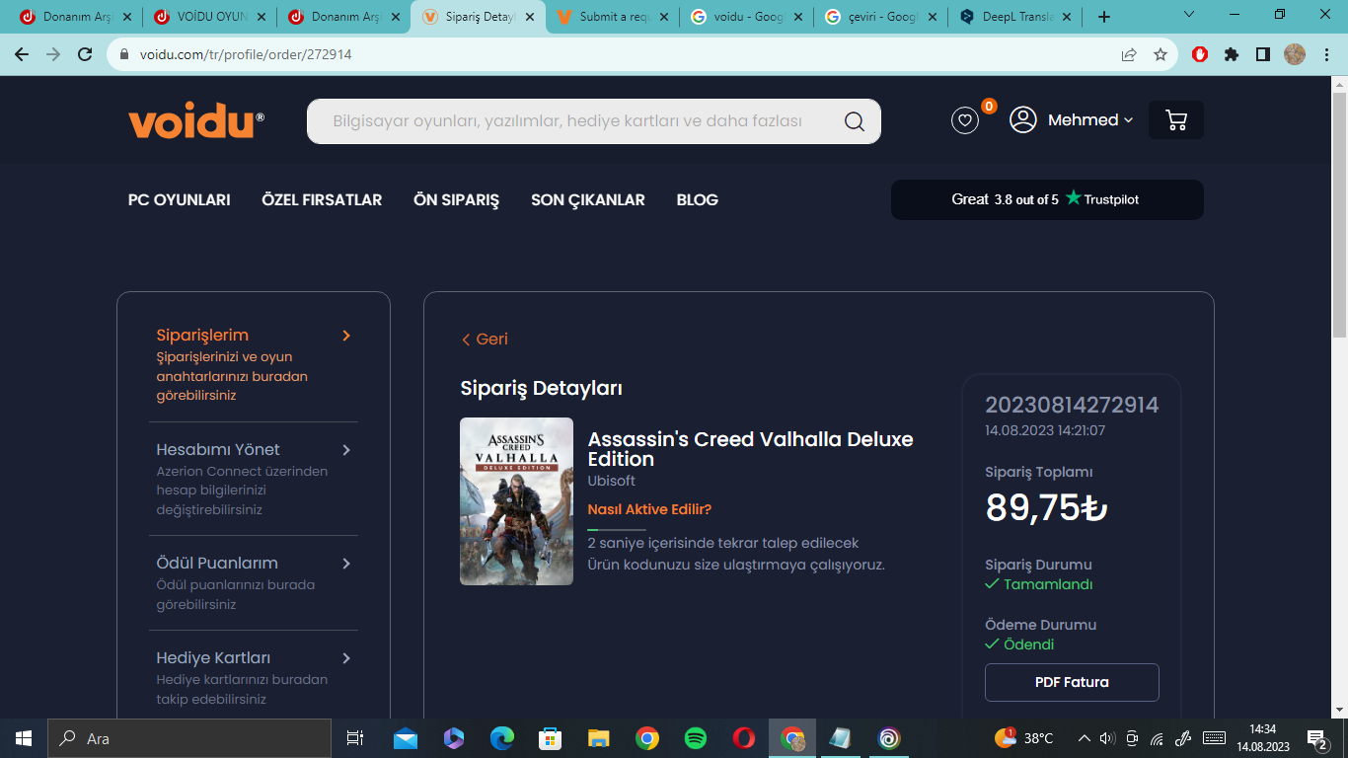This screenshot has height=758, width=1348.
Task: Open the PC OYUNLARI menu
Action: [x=180, y=199]
